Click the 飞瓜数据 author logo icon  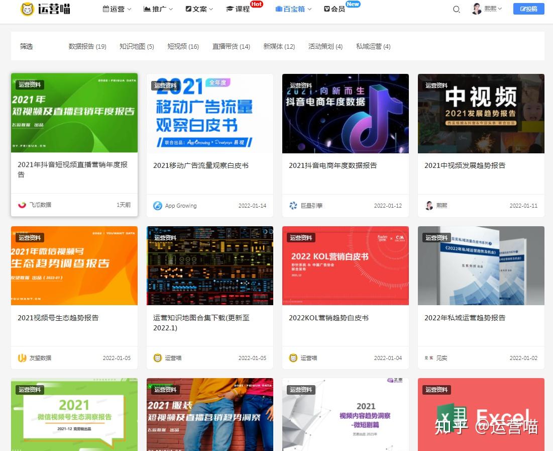[22, 205]
